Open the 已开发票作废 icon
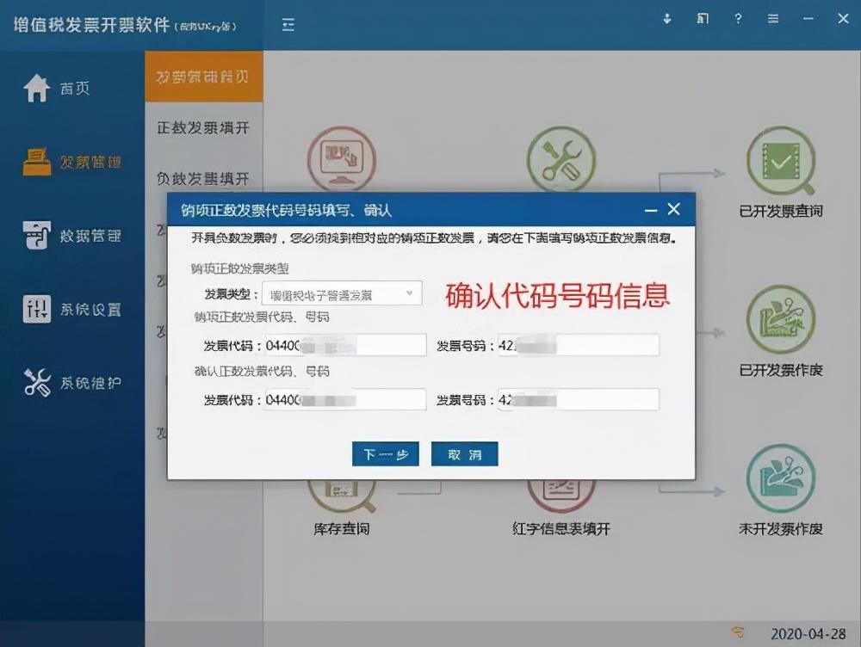 pos(780,320)
